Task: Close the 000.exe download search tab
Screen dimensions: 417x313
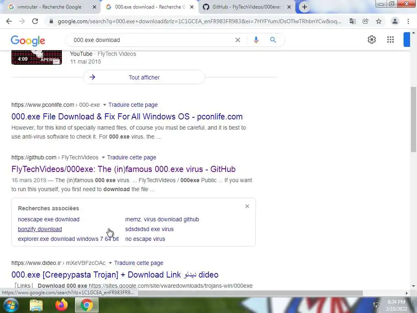Action: (192, 7)
